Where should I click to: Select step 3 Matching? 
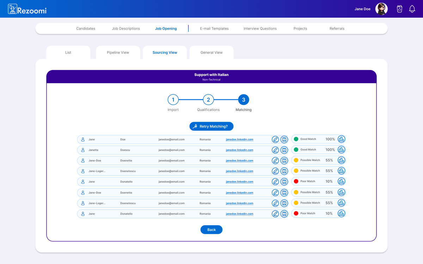point(244,100)
